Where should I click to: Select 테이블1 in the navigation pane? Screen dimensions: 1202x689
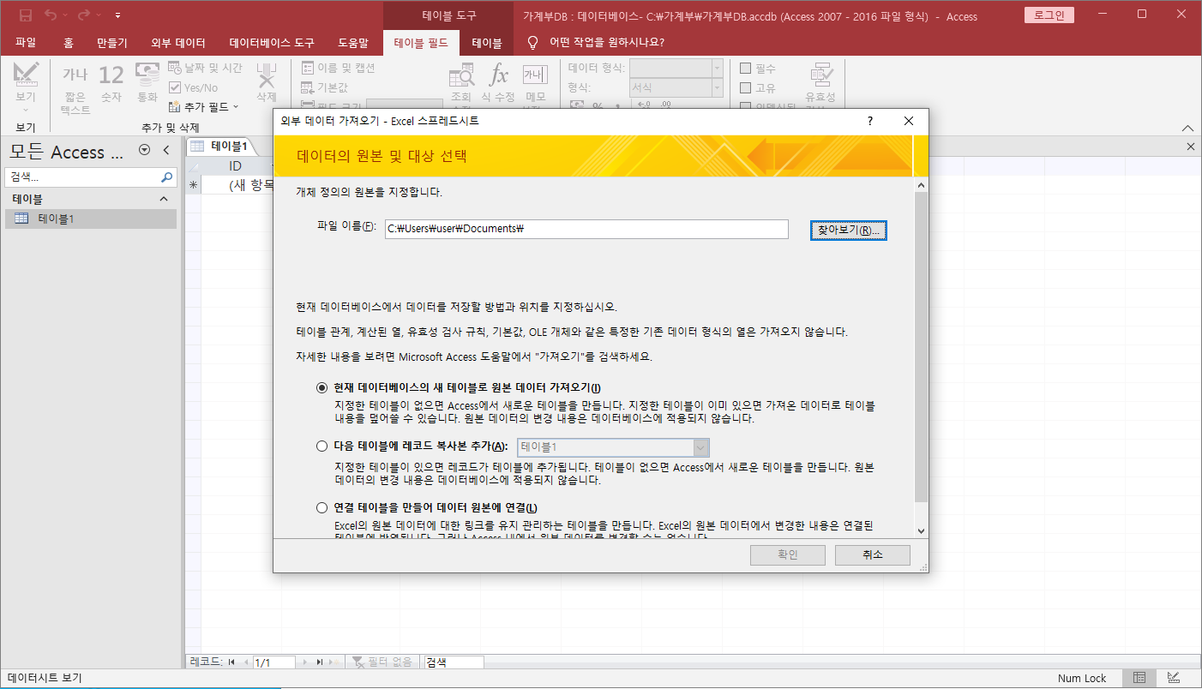(x=90, y=219)
